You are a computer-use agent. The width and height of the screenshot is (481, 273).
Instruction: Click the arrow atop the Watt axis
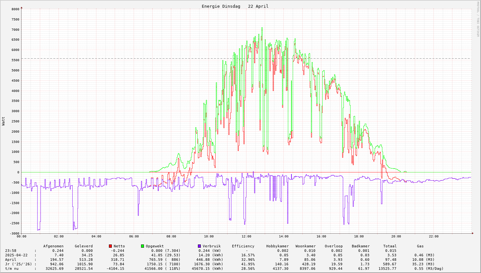pos(22,7)
